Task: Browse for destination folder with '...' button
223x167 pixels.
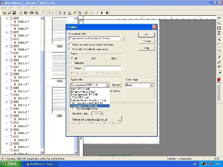Action: point(122,38)
